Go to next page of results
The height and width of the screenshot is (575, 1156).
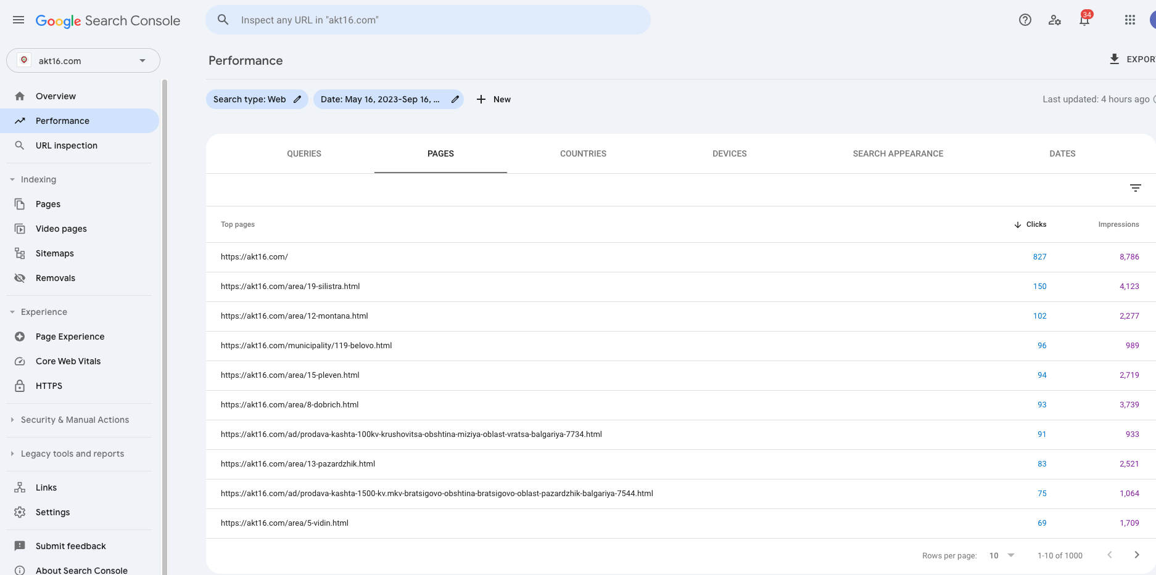point(1137,555)
